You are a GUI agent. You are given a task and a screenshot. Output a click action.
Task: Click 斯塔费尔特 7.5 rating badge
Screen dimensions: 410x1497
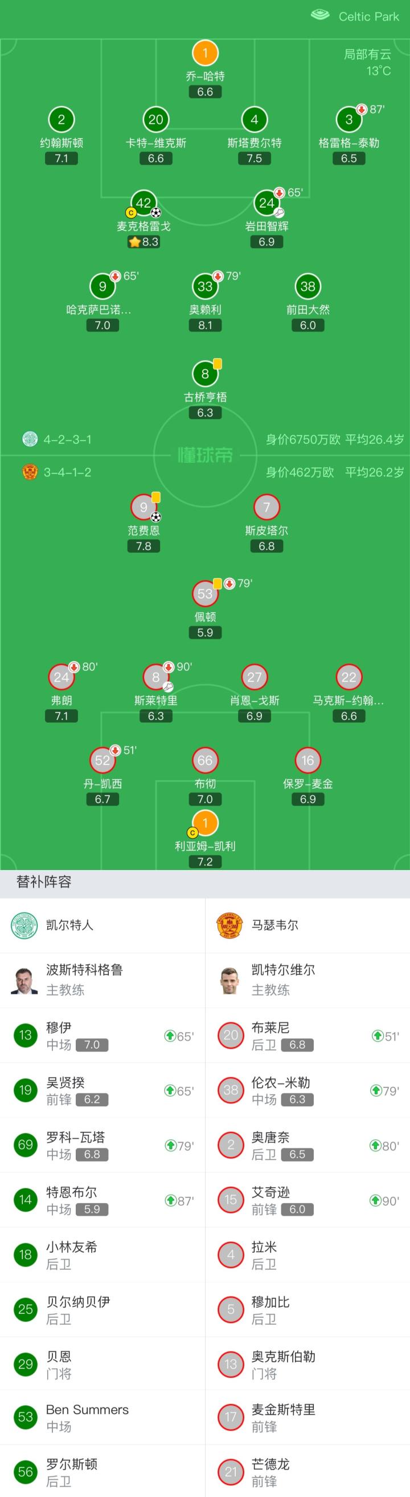(254, 159)
